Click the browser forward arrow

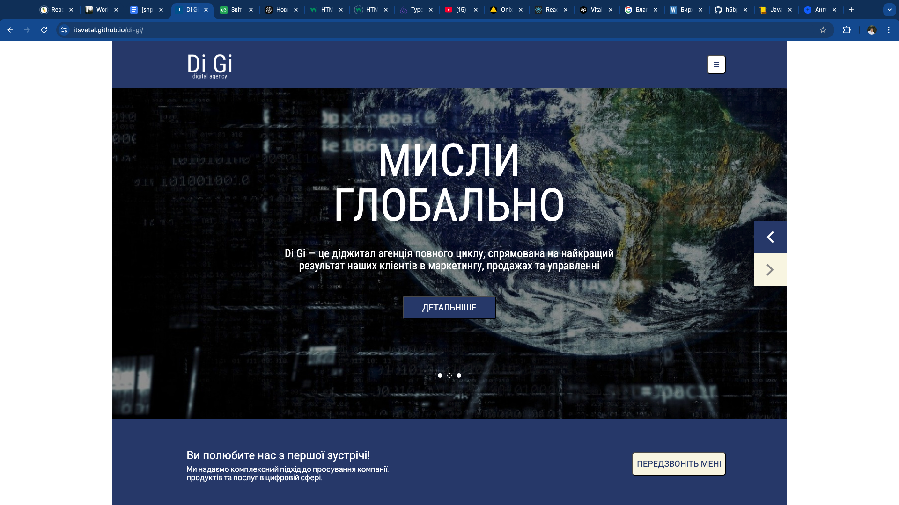click(x=27, y=30)
